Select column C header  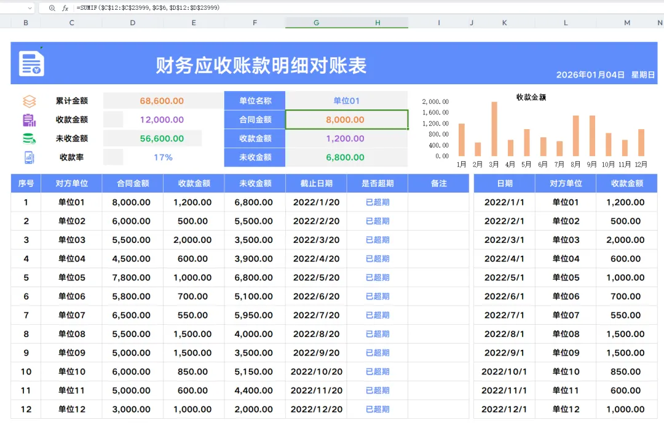coord(71,23)
